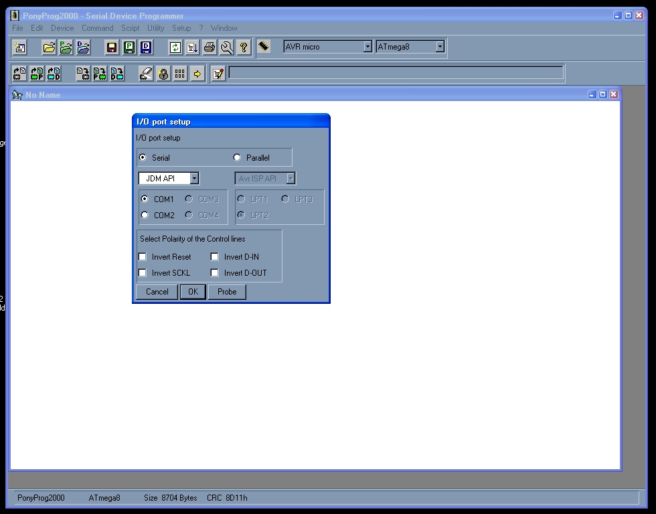Image resolution: width=656 pixels, height=514 pixels.
Task: Choose the LPT1 port radio button
Action: 242,199
